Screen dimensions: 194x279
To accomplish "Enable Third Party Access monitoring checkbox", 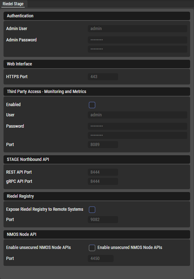I will click(92, 105).
